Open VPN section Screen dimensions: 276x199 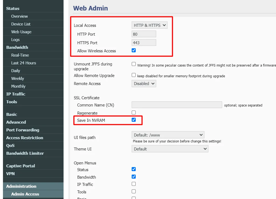tap(33, 174)
